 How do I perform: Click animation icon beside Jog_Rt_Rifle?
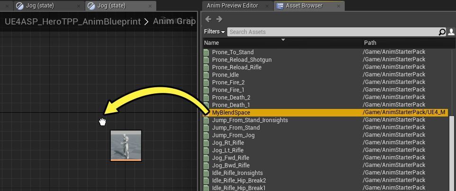click(x=206, y=142)
